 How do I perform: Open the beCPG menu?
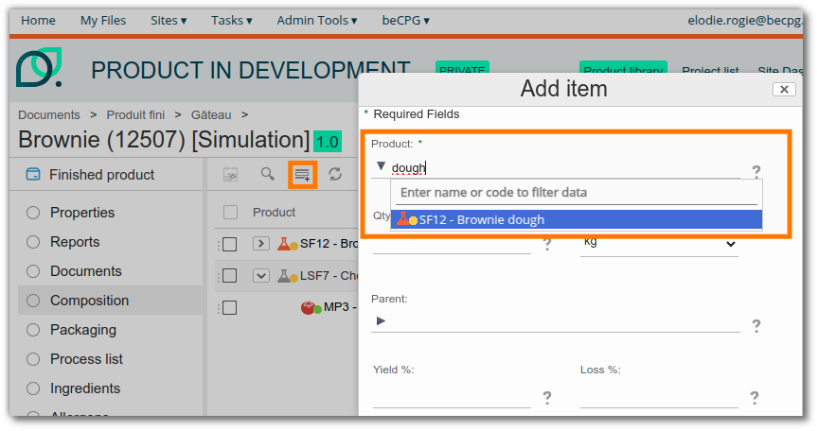405,20
